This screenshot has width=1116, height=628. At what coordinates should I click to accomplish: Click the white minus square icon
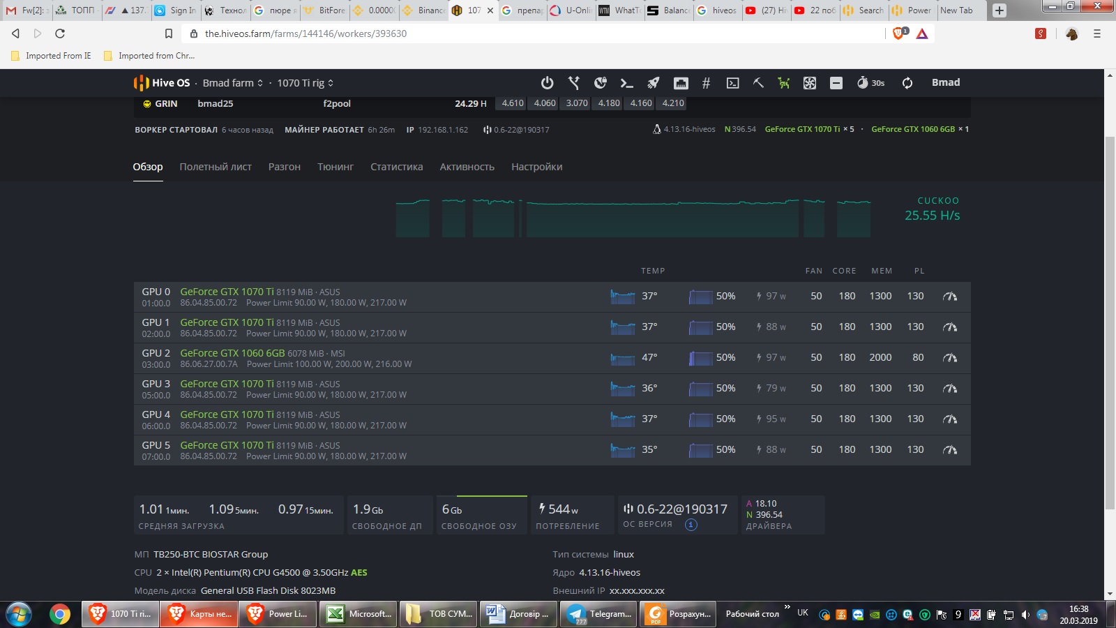pyautogui.click(x=836, y=83)
